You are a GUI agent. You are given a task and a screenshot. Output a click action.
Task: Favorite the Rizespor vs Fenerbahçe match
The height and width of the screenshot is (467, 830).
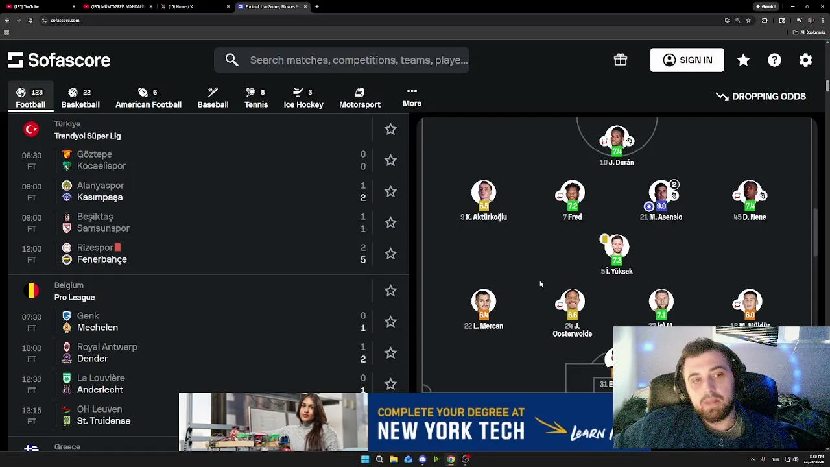pyautogui.click(x=390, y=254)
